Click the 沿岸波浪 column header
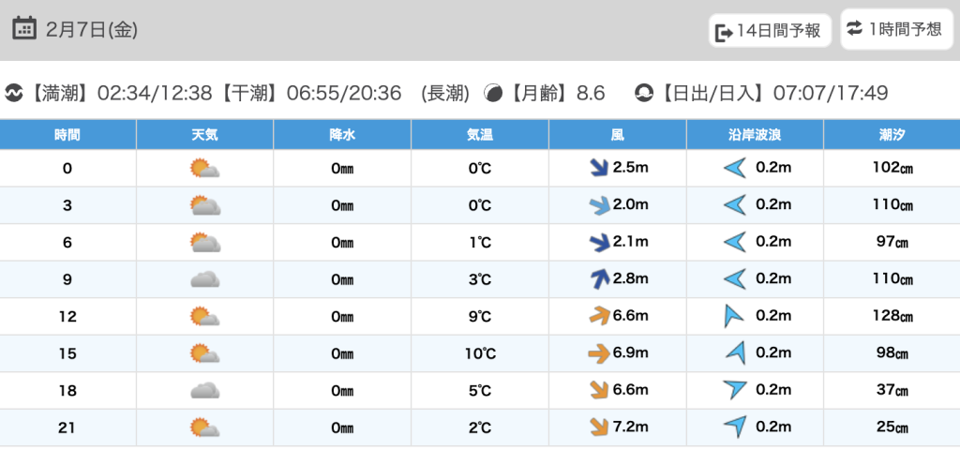The image size is (960, 450). pos(755,135)
